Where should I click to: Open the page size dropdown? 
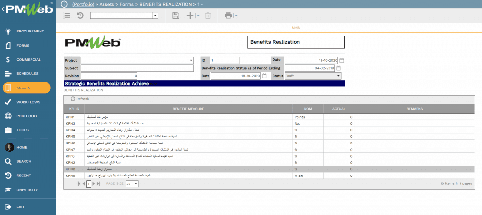[x=136, y=183]
